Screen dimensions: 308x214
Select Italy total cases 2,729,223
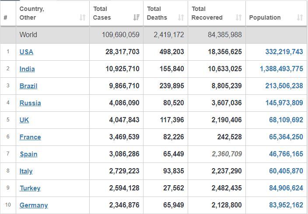click(124, 171)
